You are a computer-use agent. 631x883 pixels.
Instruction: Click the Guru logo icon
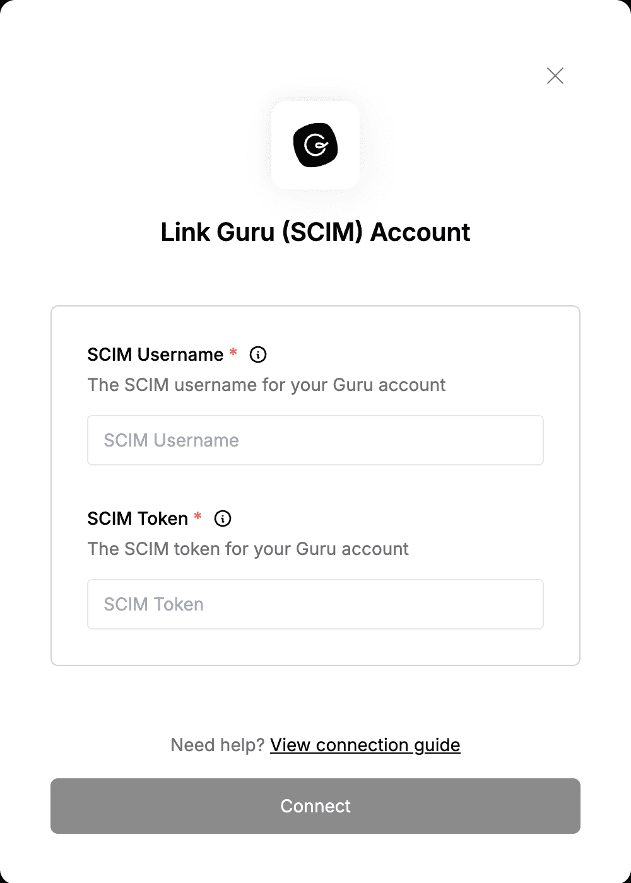tap(315, 145)
